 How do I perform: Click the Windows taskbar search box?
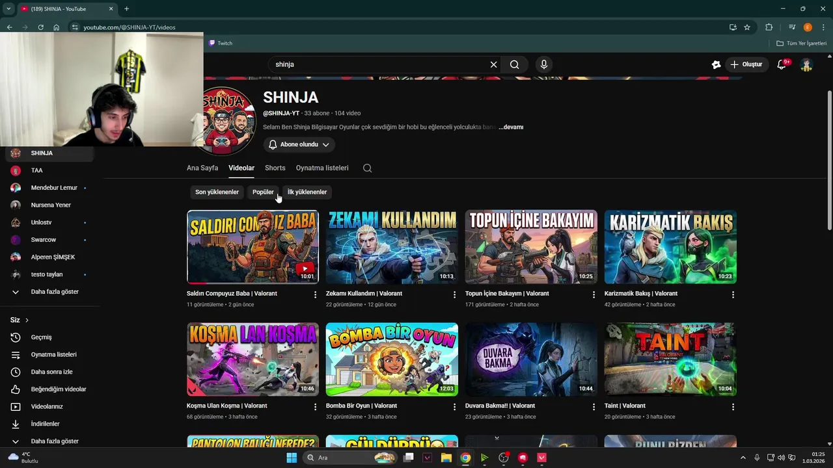coord(349,458)
